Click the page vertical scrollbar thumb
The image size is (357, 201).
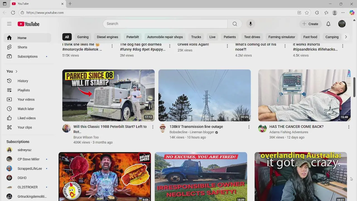click(x=354, y=87)
